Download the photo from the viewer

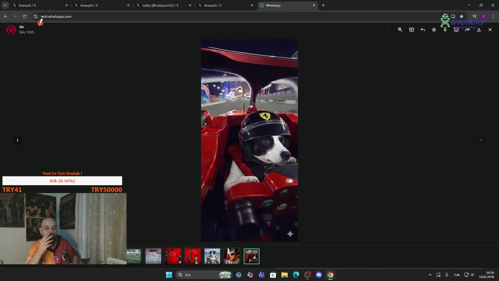[x=479, y=30]
